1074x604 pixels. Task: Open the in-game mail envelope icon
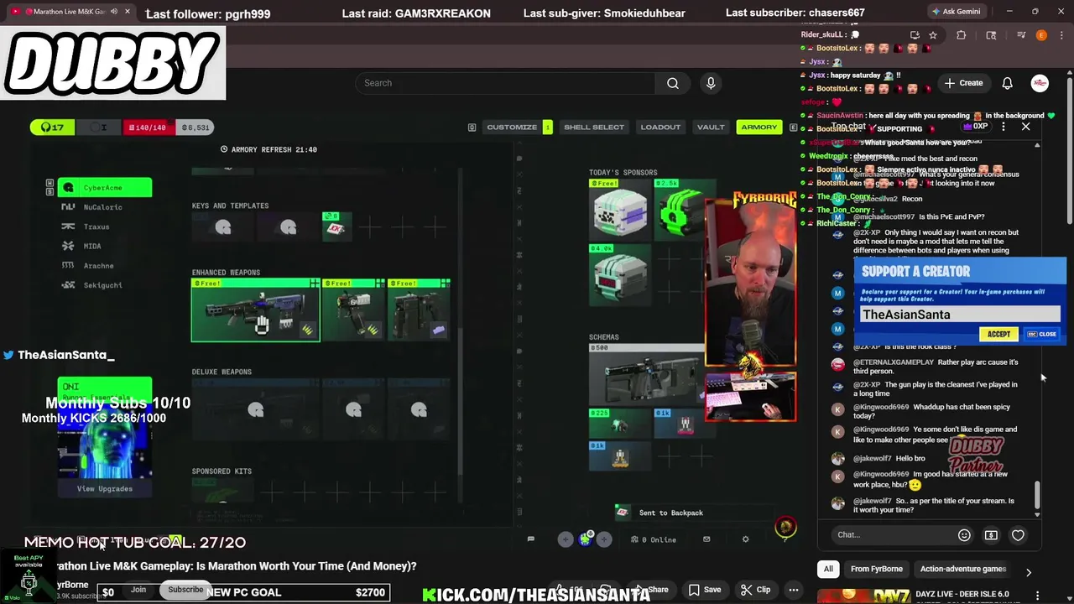[706, 539]
